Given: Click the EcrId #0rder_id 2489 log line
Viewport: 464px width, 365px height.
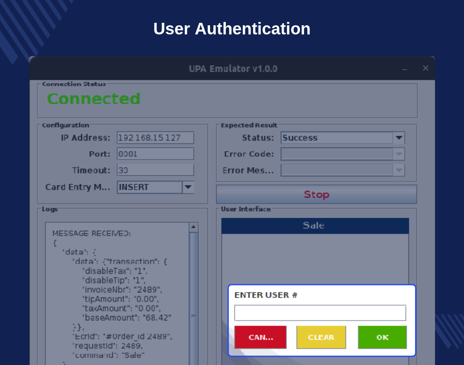Looking at the screenshot, I should [122, 336].
